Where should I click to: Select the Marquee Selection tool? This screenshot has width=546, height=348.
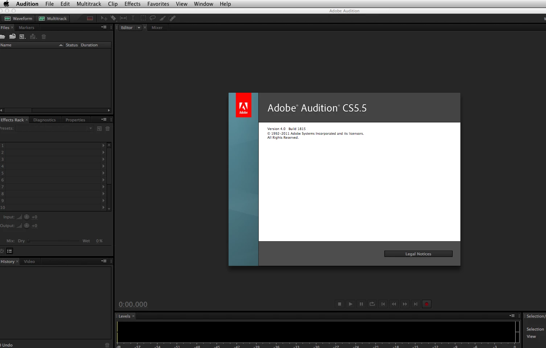click(x=143, y=18)
